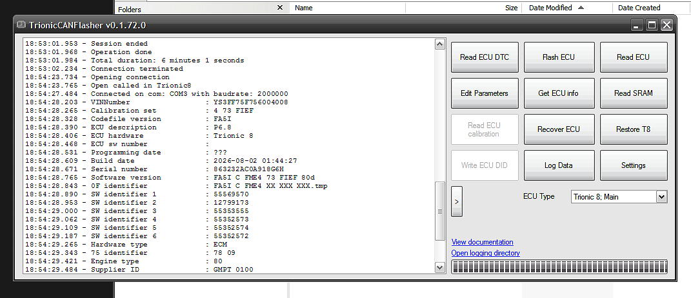Click Recover ECU button
Viewport: 691px width, 298px height.
point(559,129)
